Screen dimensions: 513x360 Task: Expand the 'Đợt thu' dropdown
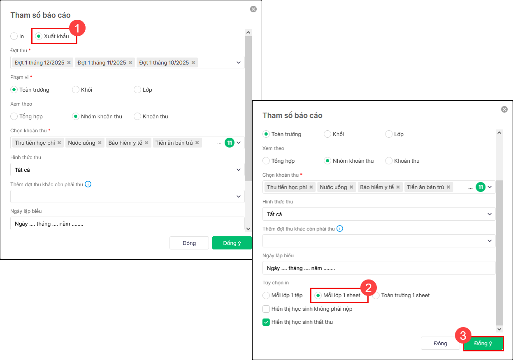click(238, 63)
